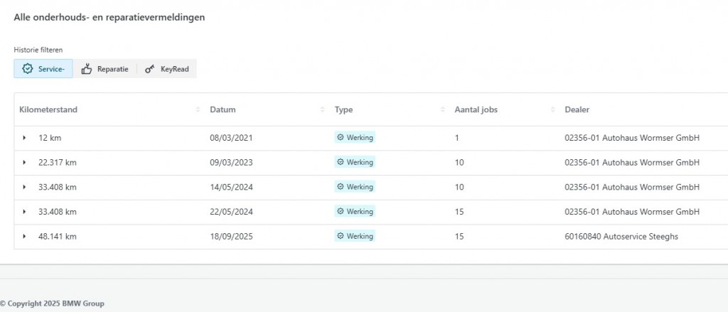Click the sort arrows in Type column
The width and height of the screenshot is (728, 312).
pos(442,109)
